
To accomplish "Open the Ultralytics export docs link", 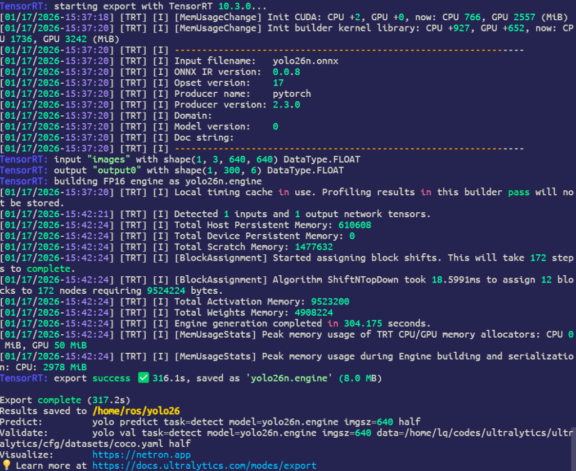I will tap(204, 466).
